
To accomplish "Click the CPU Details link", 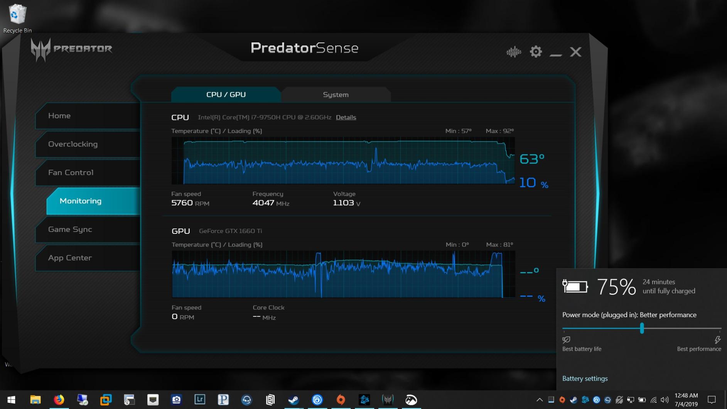I will coord(346,117).
